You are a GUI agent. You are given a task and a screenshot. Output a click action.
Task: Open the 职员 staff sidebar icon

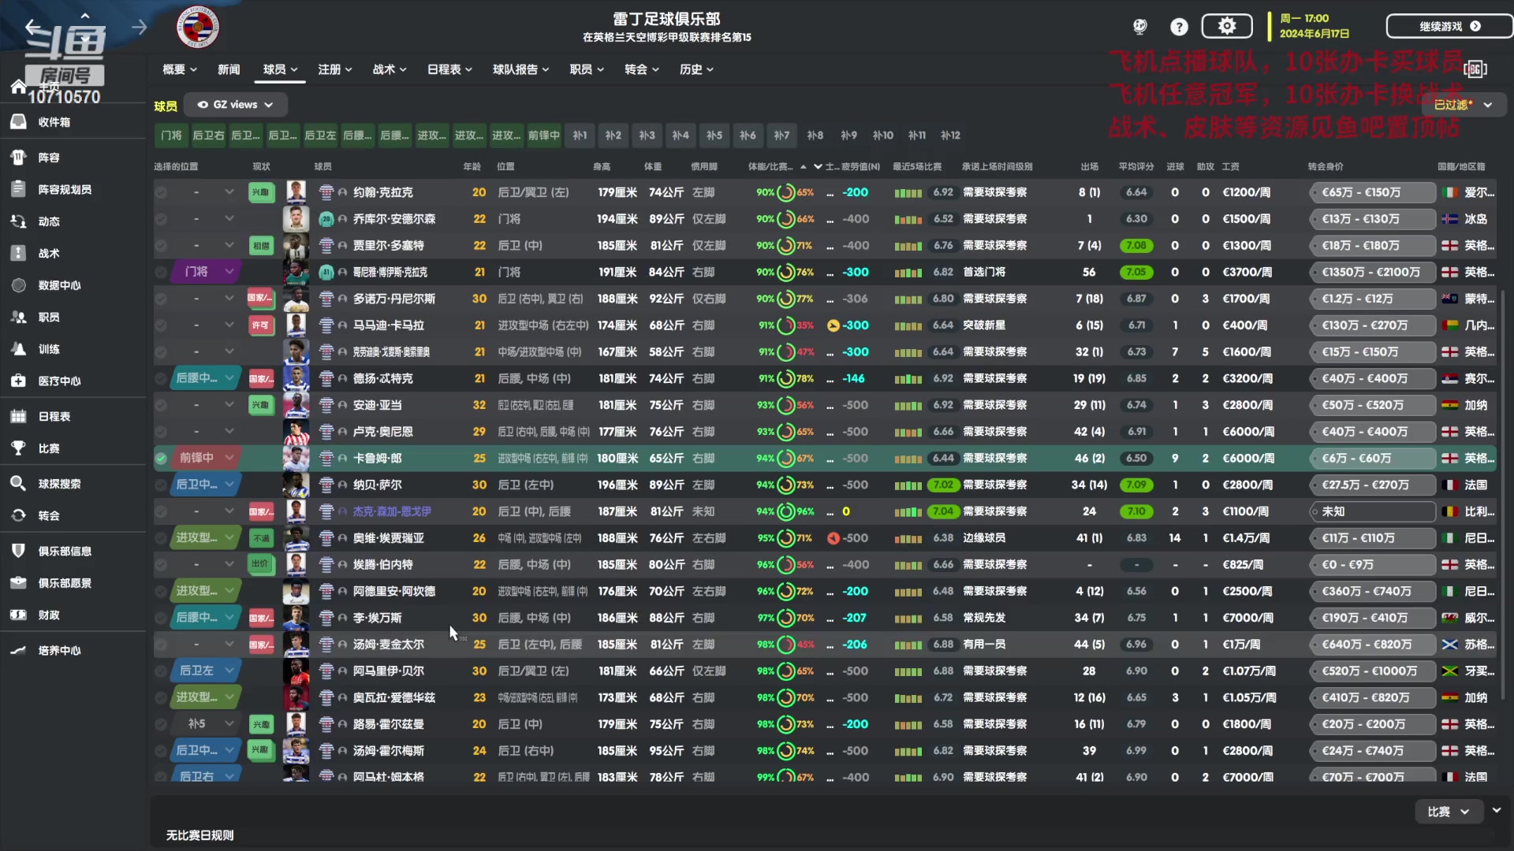tap(18, 317)
